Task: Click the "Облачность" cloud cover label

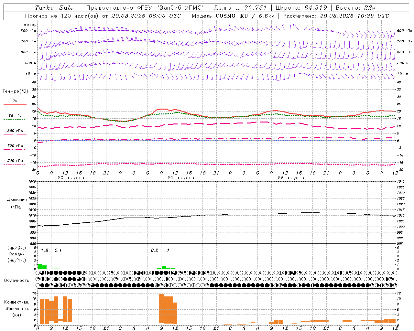Action: [x=16, y=280]
